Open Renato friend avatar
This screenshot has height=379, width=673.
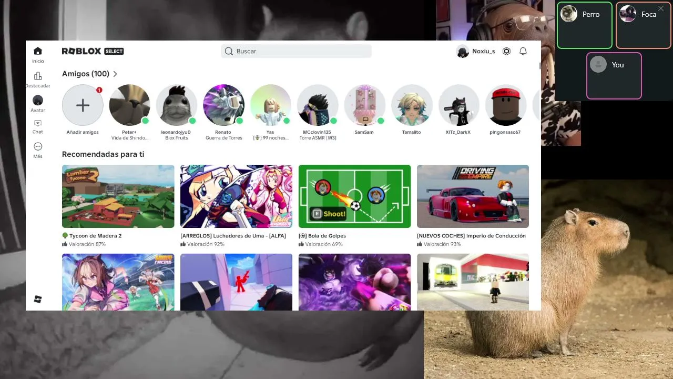223,105
